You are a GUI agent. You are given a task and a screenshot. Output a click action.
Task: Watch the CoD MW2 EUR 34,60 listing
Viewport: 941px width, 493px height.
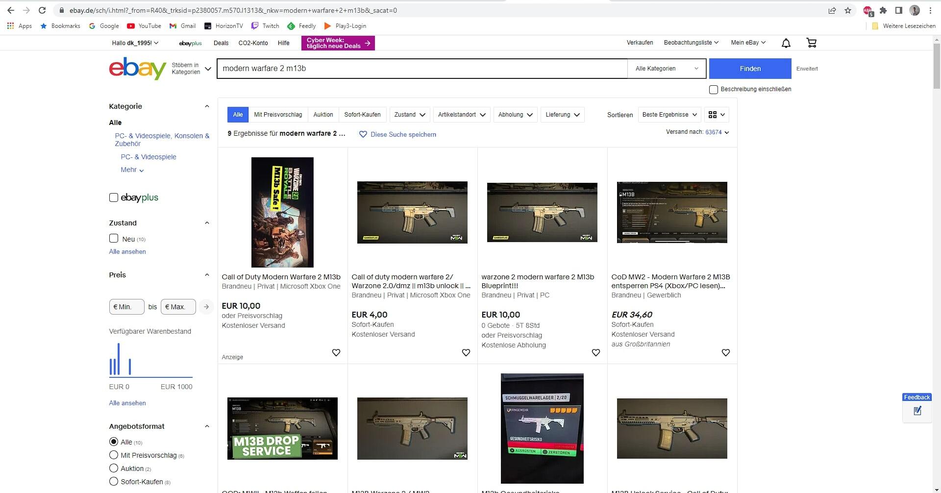(x=726, y=352)
